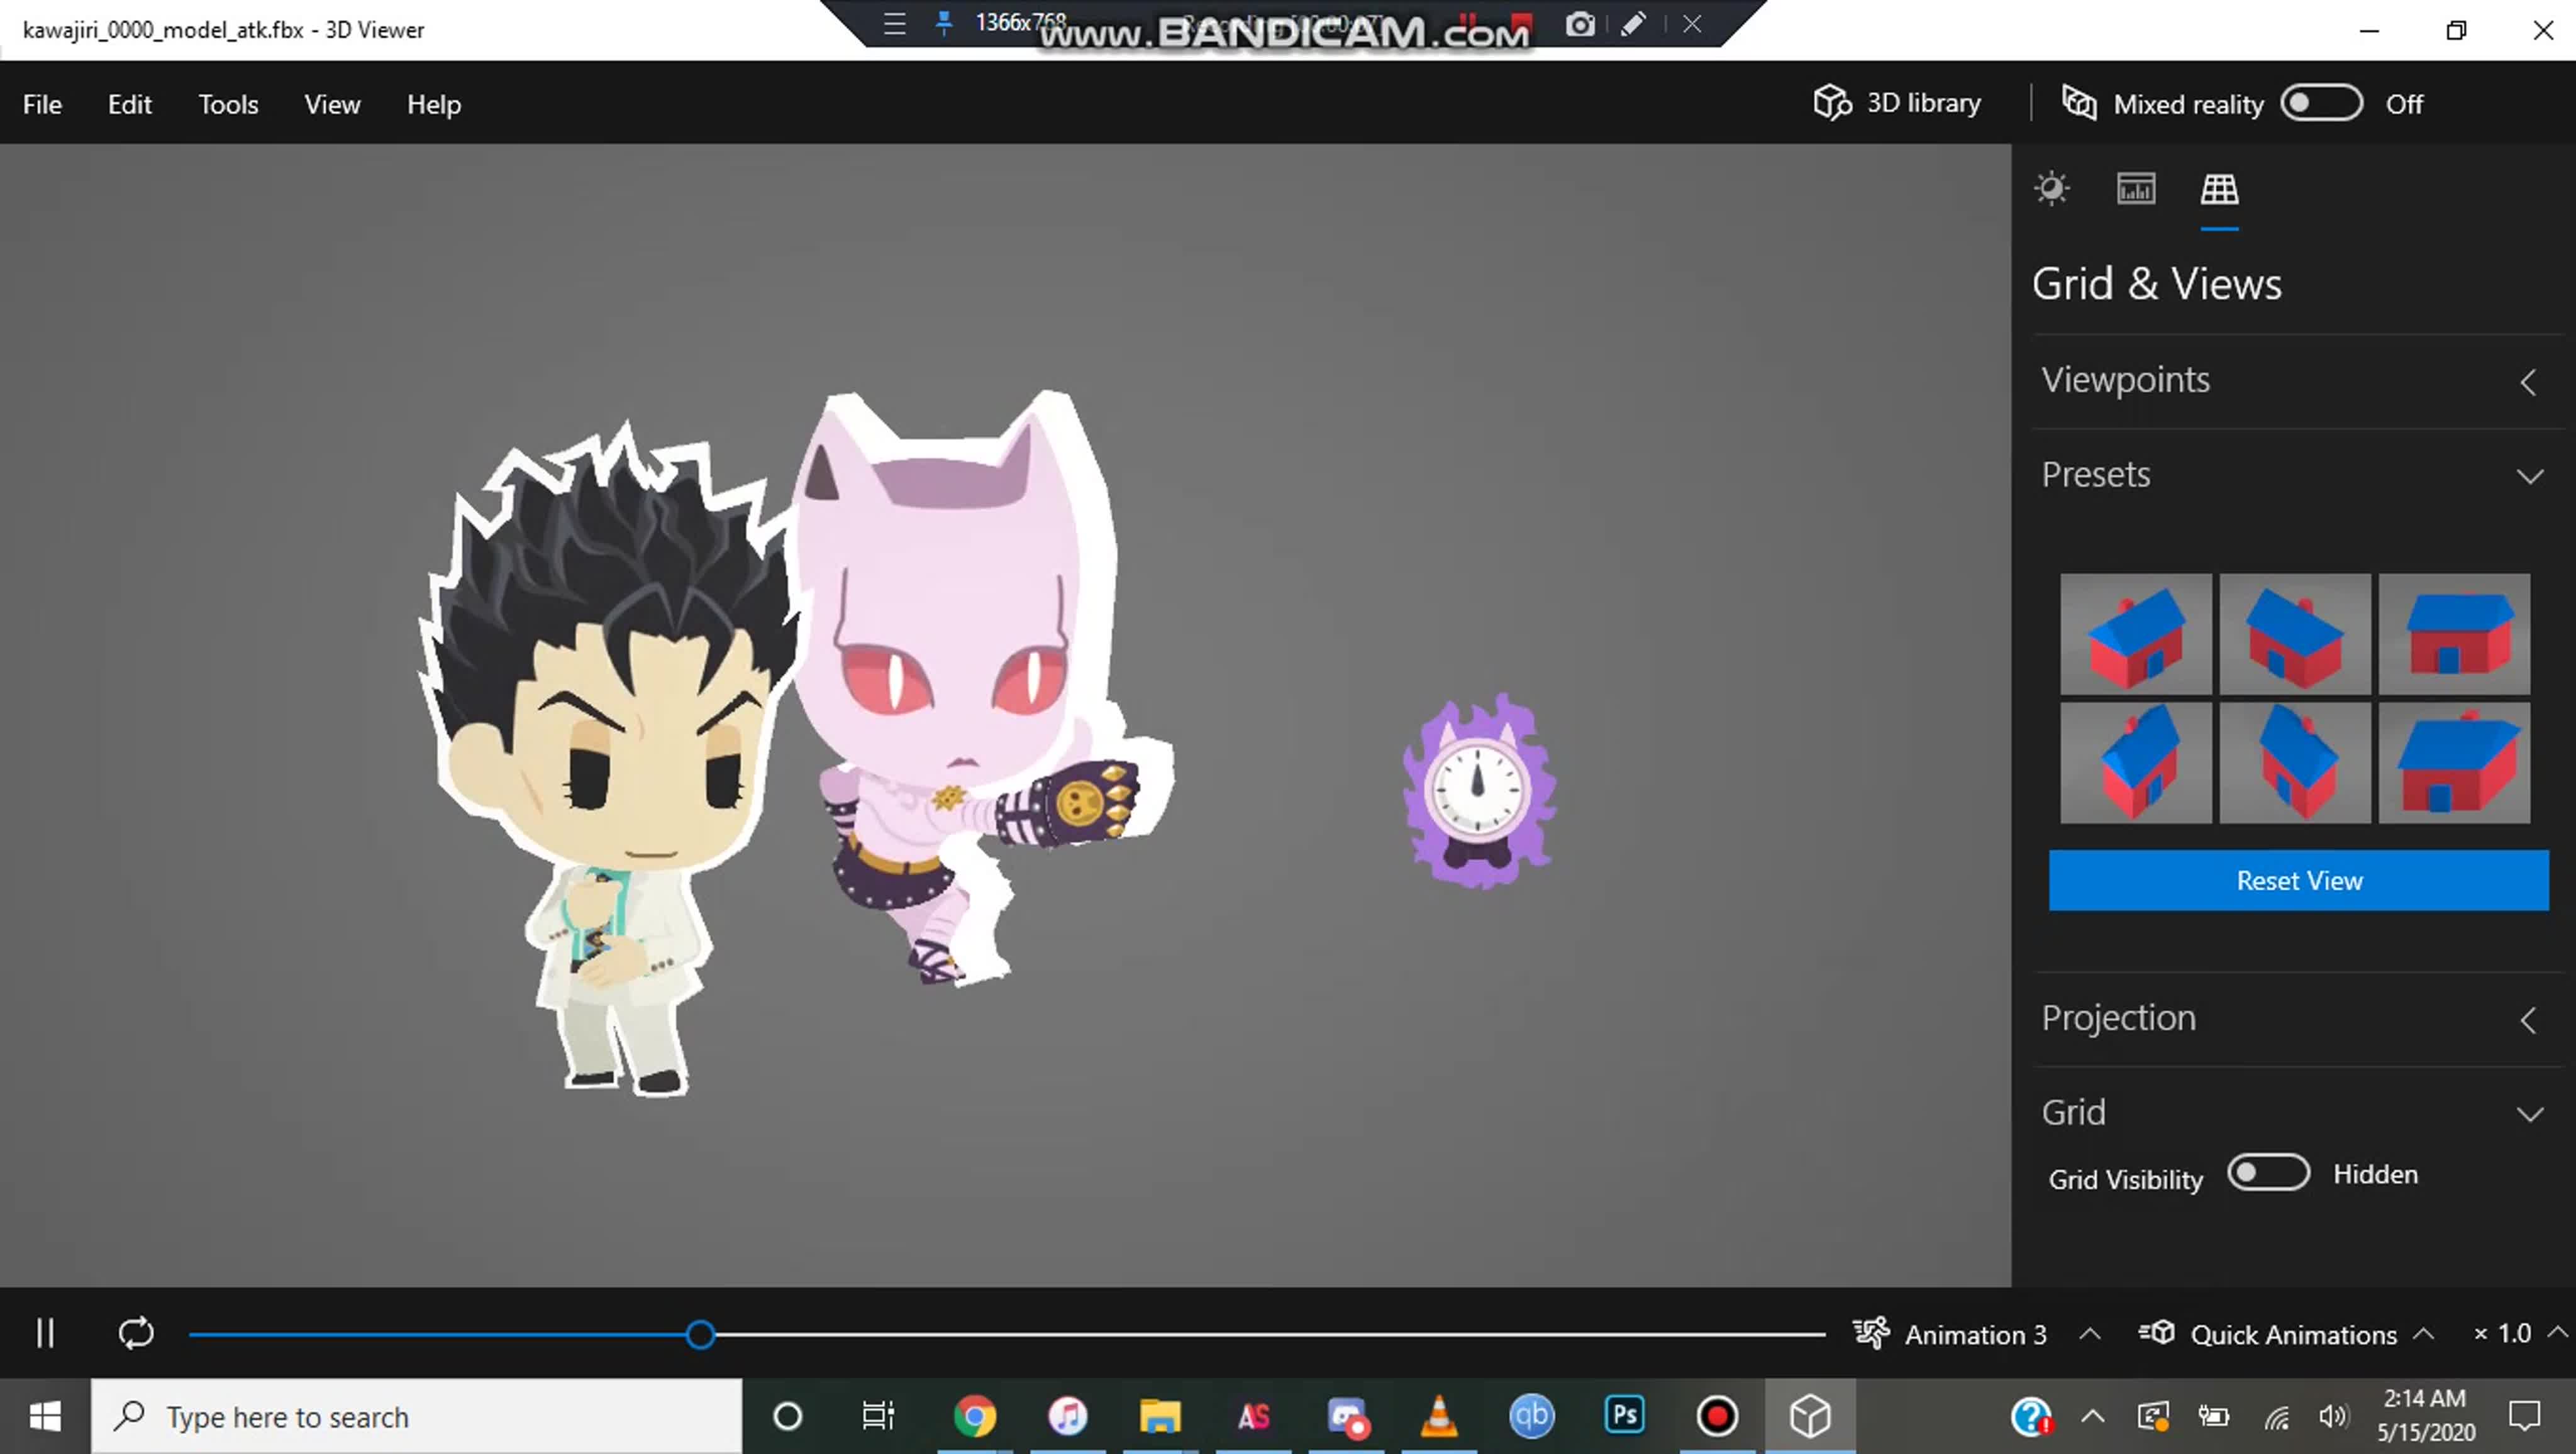The image size is (2576, 1454).
Task: Click the Reset View button
Action: pos(2298,881)
